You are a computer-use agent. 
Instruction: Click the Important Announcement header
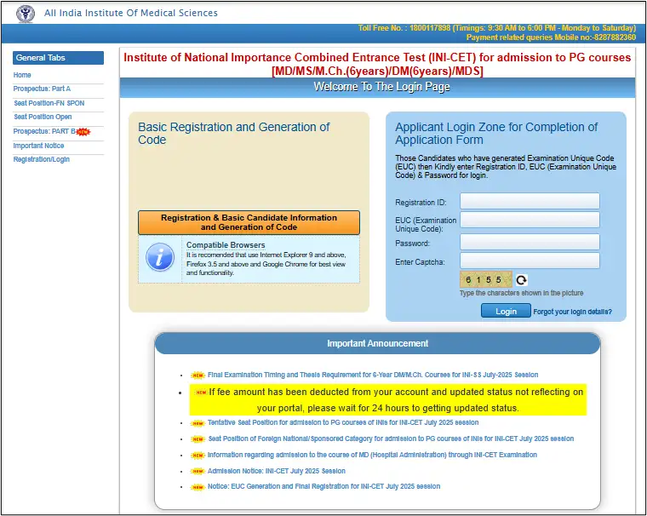(x=377, y=343)
